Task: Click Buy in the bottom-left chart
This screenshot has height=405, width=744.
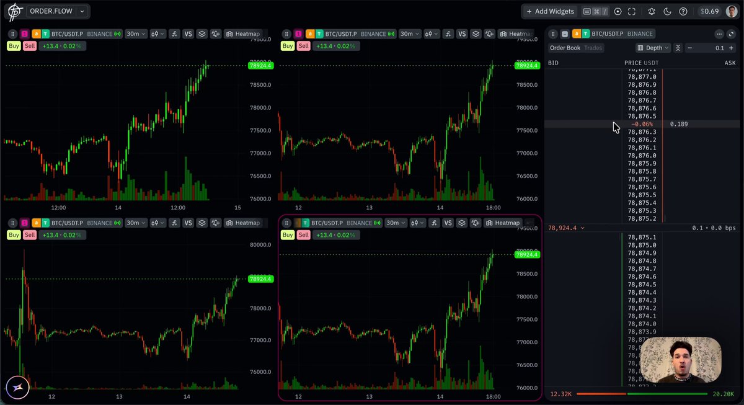Action: click(13, 235)
